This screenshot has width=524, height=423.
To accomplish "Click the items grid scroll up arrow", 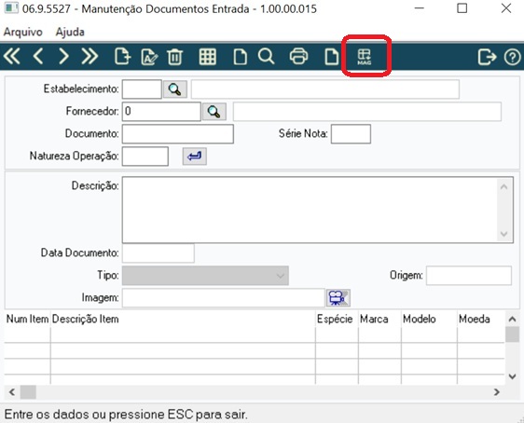I will (x=512, y=320).
